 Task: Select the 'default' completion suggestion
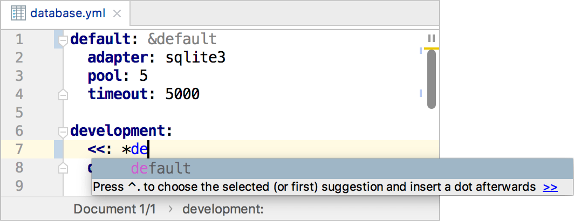tap(161, 169)
